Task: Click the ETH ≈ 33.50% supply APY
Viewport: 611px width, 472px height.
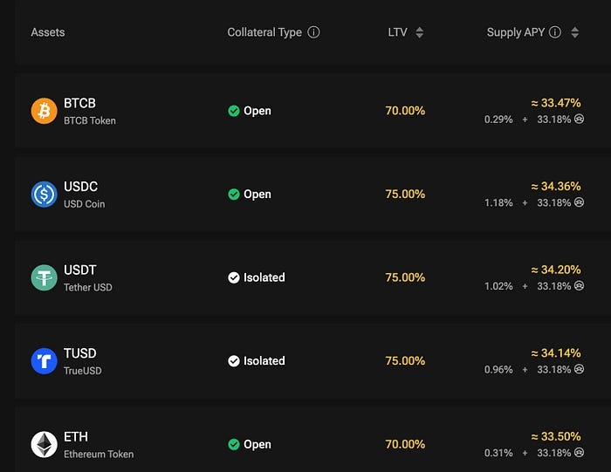Action: click(555, 436)
